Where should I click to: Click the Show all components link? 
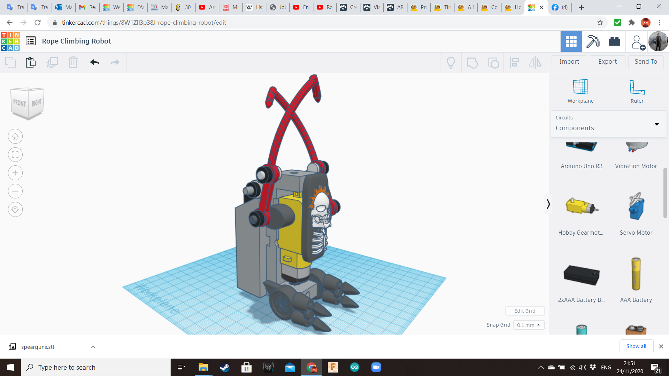coord(636,346)
